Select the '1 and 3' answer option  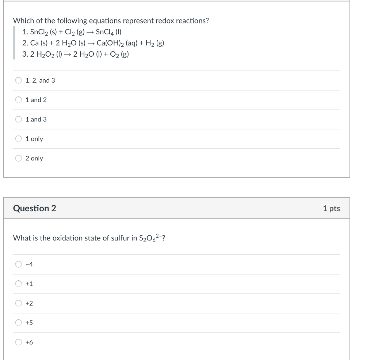(x=18, y=119)
